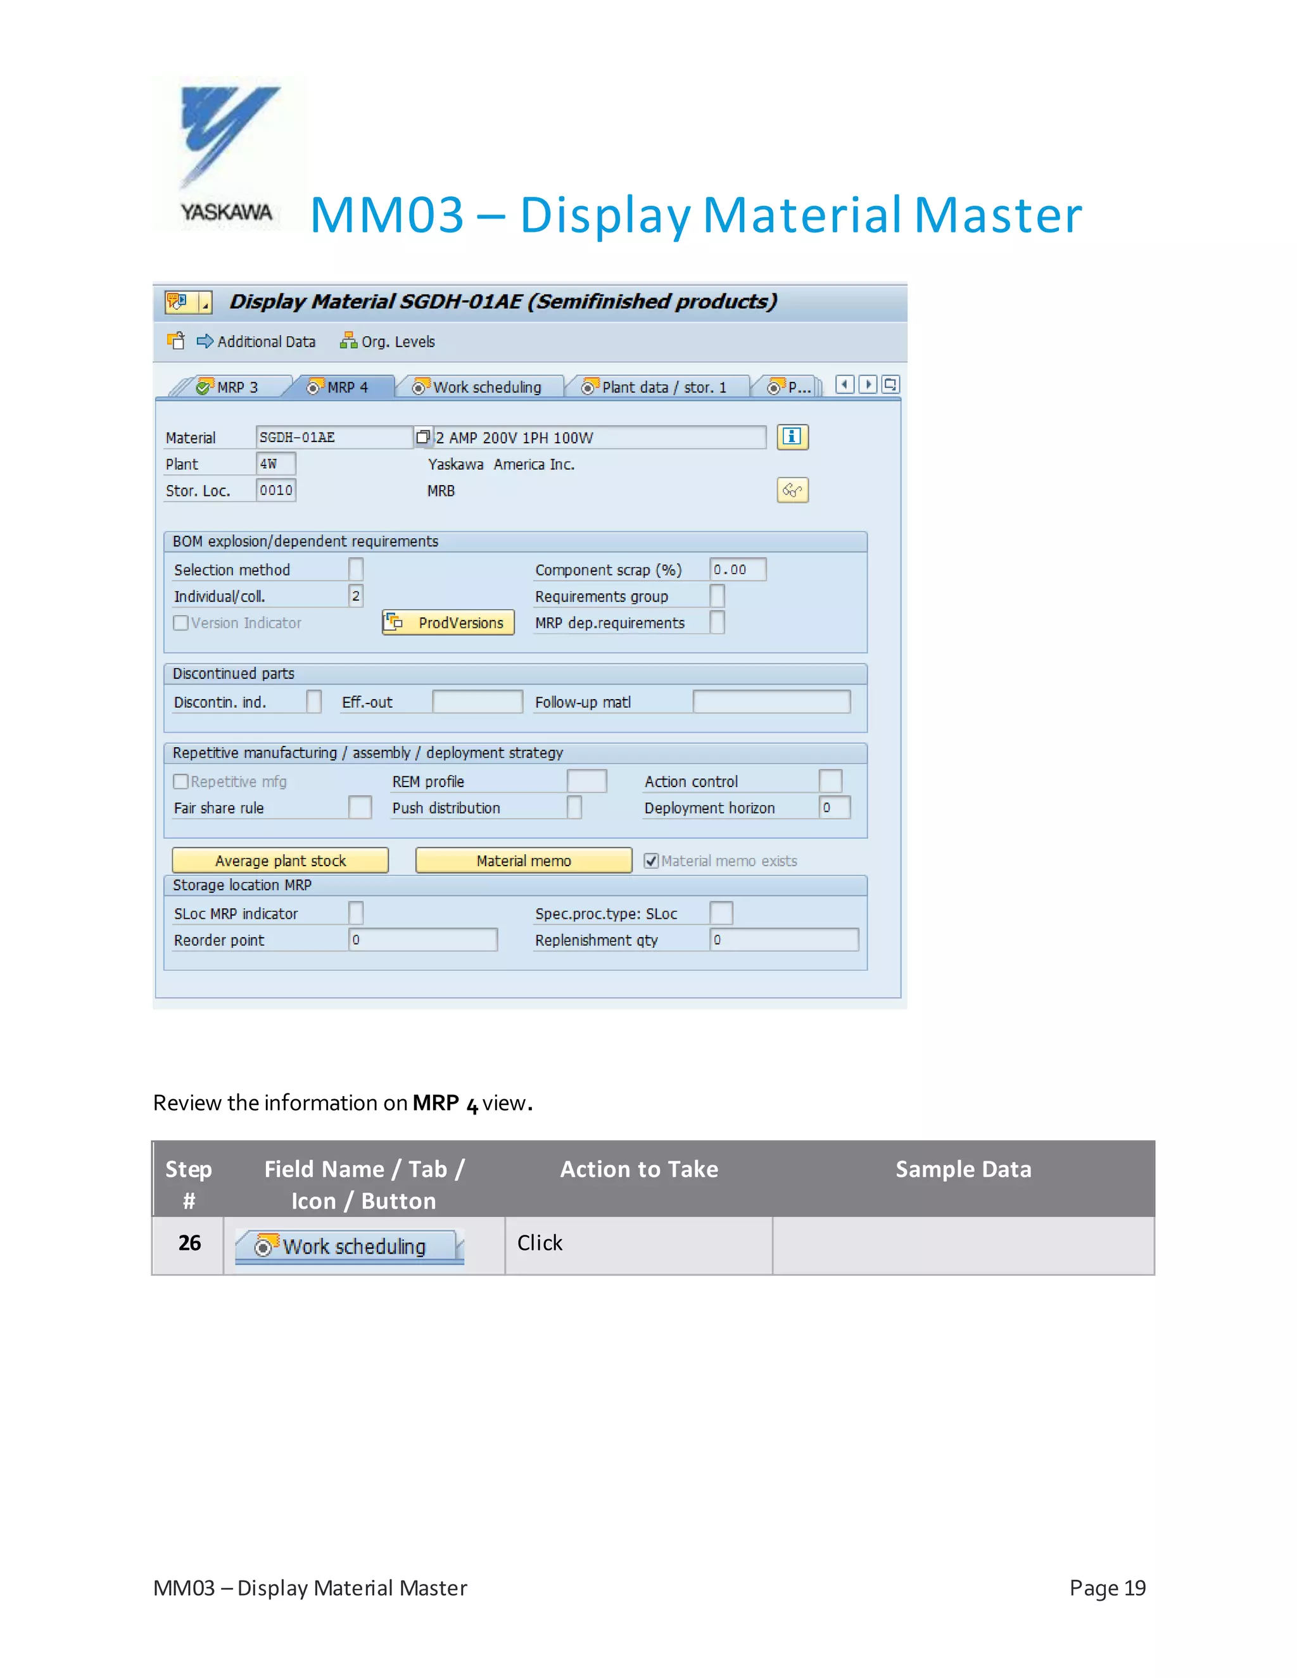Click the information icon beside material description
This screenshot has height=1678, width=1297.
point(792,437)
